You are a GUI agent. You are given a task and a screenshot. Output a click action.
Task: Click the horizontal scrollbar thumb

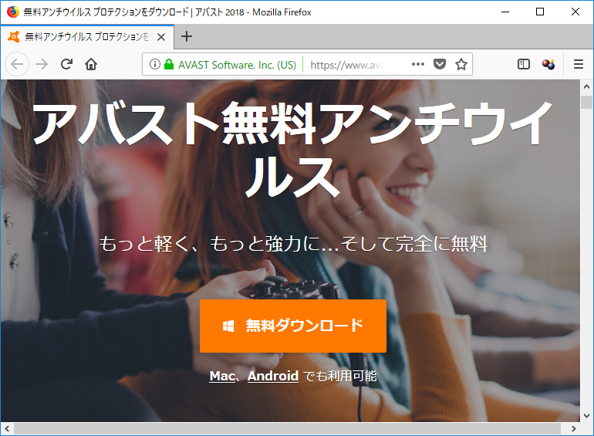287,428
